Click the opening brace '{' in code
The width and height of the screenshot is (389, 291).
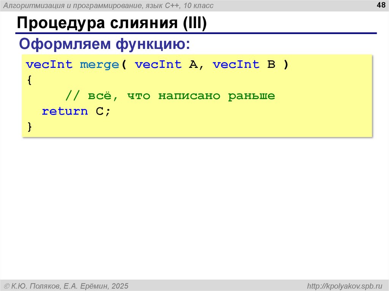30,80
